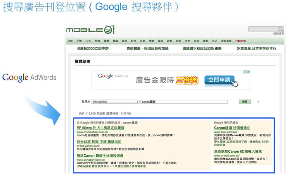Viewport: 288px width, 178px height.
Task: Open the 遊戲 nav item
Action: click(x=169, y=41)
